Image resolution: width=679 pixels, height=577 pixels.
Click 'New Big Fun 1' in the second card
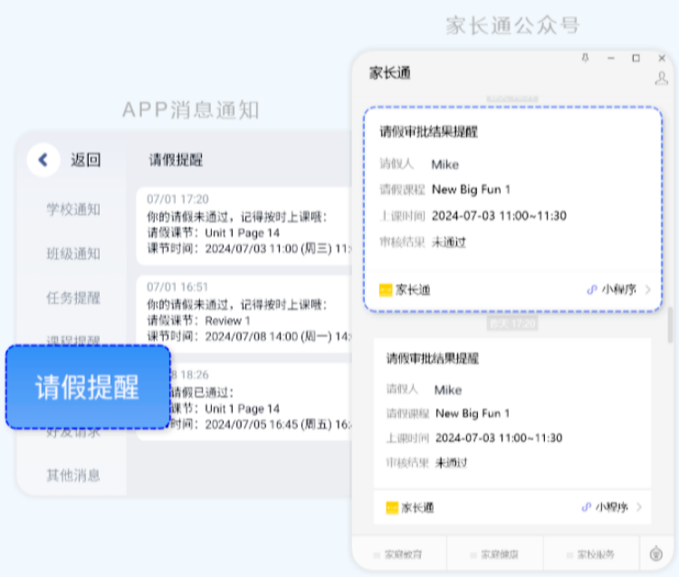coord(473,413)
